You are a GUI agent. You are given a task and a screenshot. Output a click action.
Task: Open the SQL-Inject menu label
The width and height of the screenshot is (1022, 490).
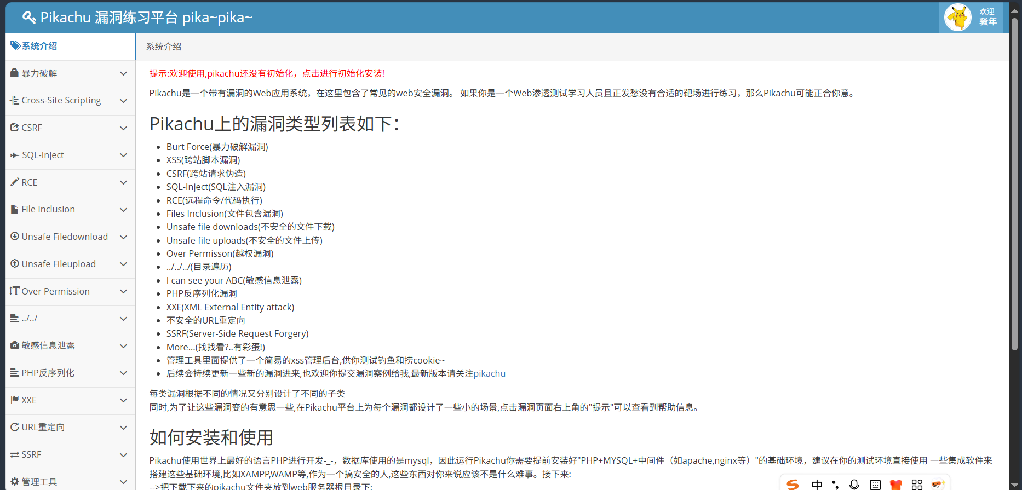(x=43, y=155)
